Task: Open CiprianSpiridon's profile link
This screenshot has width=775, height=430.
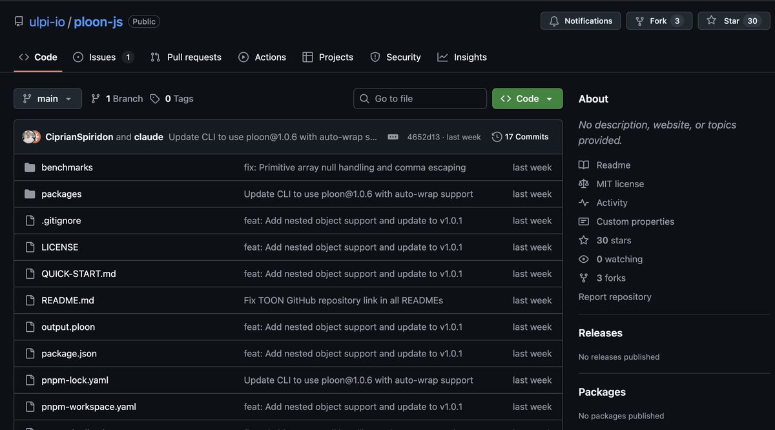Action: tap(79, 137)
